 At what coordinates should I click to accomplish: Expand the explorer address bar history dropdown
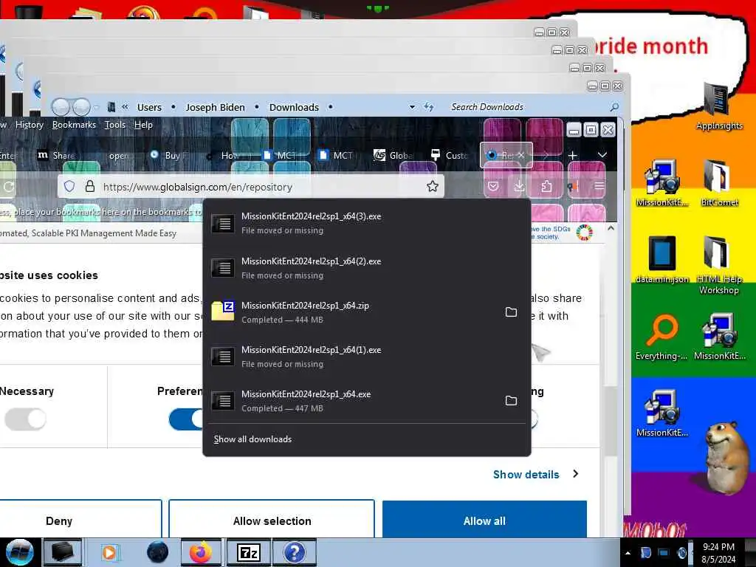tap(412, 107)
